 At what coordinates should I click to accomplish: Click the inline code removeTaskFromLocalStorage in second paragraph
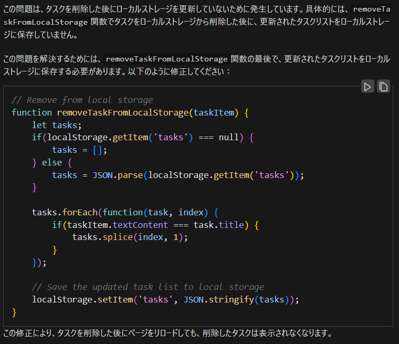tap(166, 59)
